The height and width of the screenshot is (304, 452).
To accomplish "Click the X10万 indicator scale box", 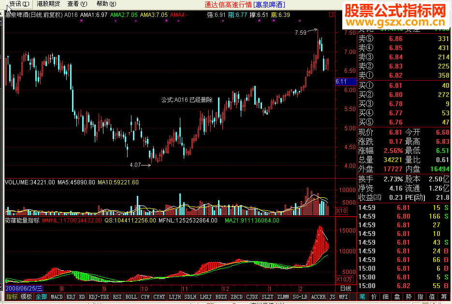I will 344,279.
